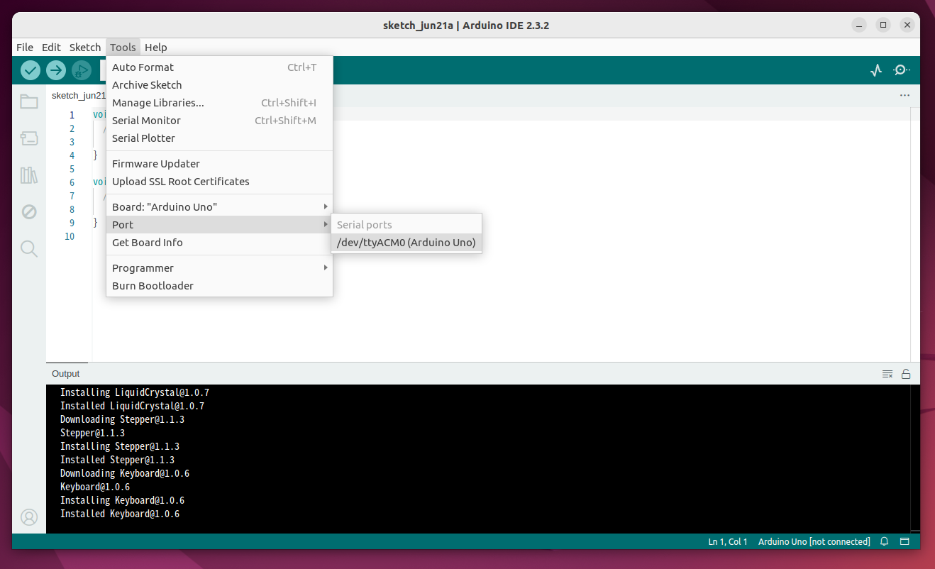This screenshot has width=935, height=569.
Task: Choose Manage Libraries from the Tools menu
Action: point(157,102)
